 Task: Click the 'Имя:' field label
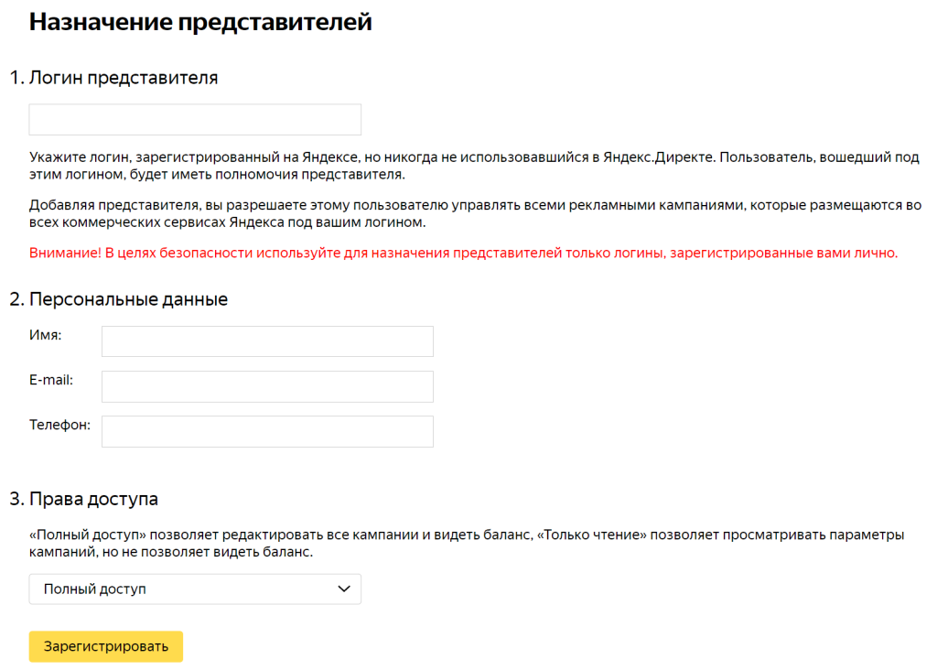(46, 335)
